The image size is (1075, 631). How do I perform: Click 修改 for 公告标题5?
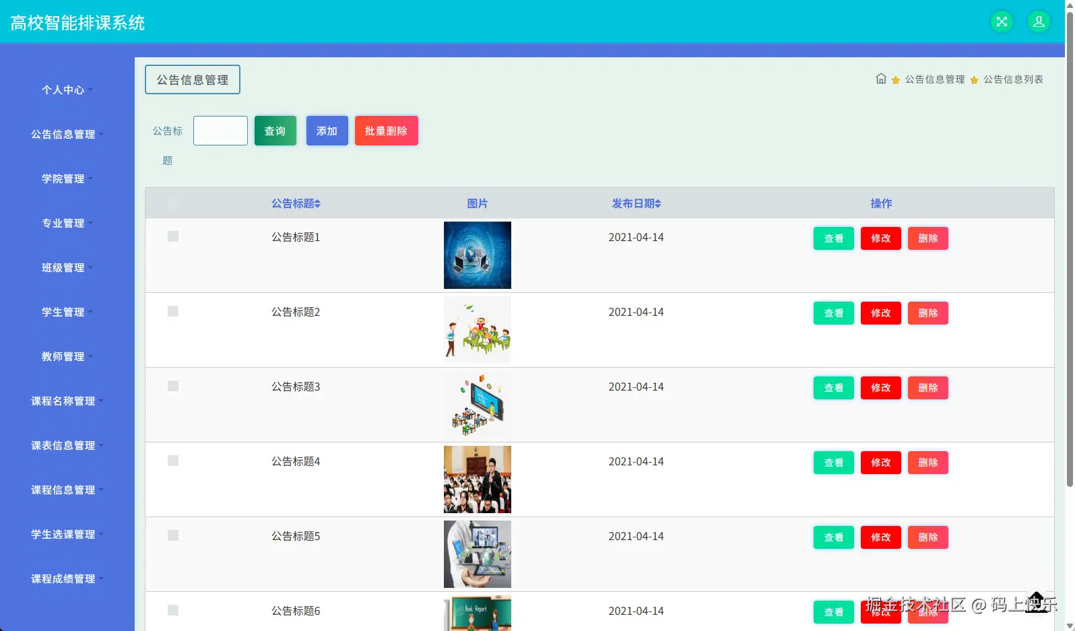click(x=880, y=537)
